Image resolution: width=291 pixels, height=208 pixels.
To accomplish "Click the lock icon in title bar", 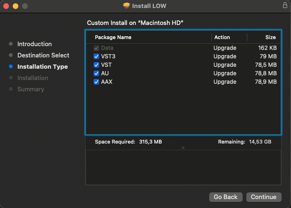I will click(x=284, y=6).
